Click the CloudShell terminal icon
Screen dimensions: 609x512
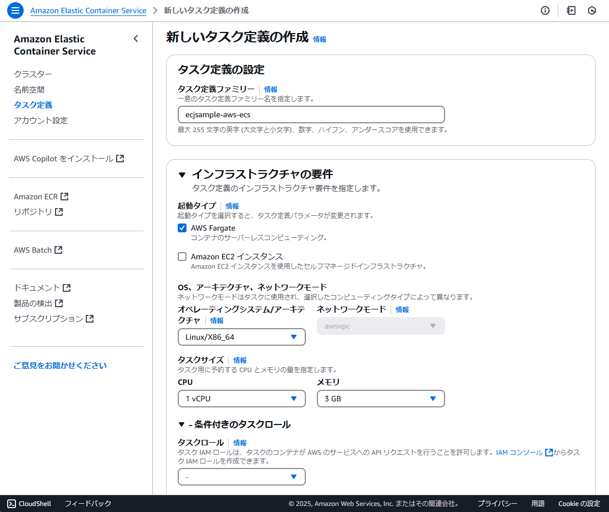(12, 503)
